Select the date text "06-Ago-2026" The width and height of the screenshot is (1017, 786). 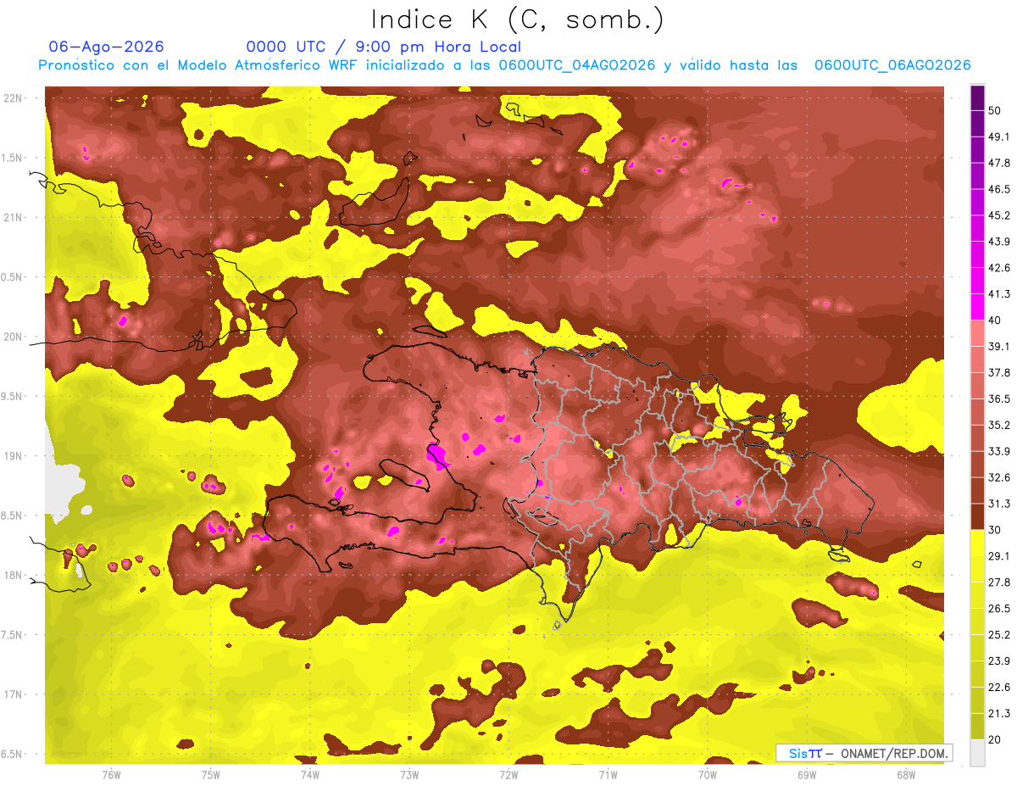[107, 47]
